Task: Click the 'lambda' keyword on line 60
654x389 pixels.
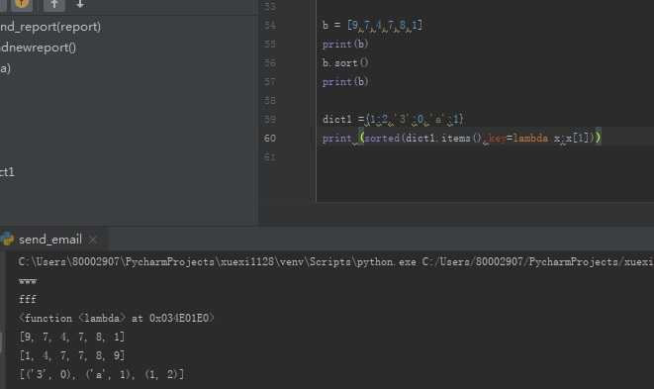Action: pyautogui.click(x=530, y=139)
